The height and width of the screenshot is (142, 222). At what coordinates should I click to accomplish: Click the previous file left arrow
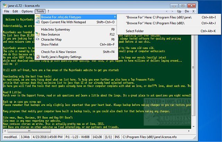click(166, 11)
